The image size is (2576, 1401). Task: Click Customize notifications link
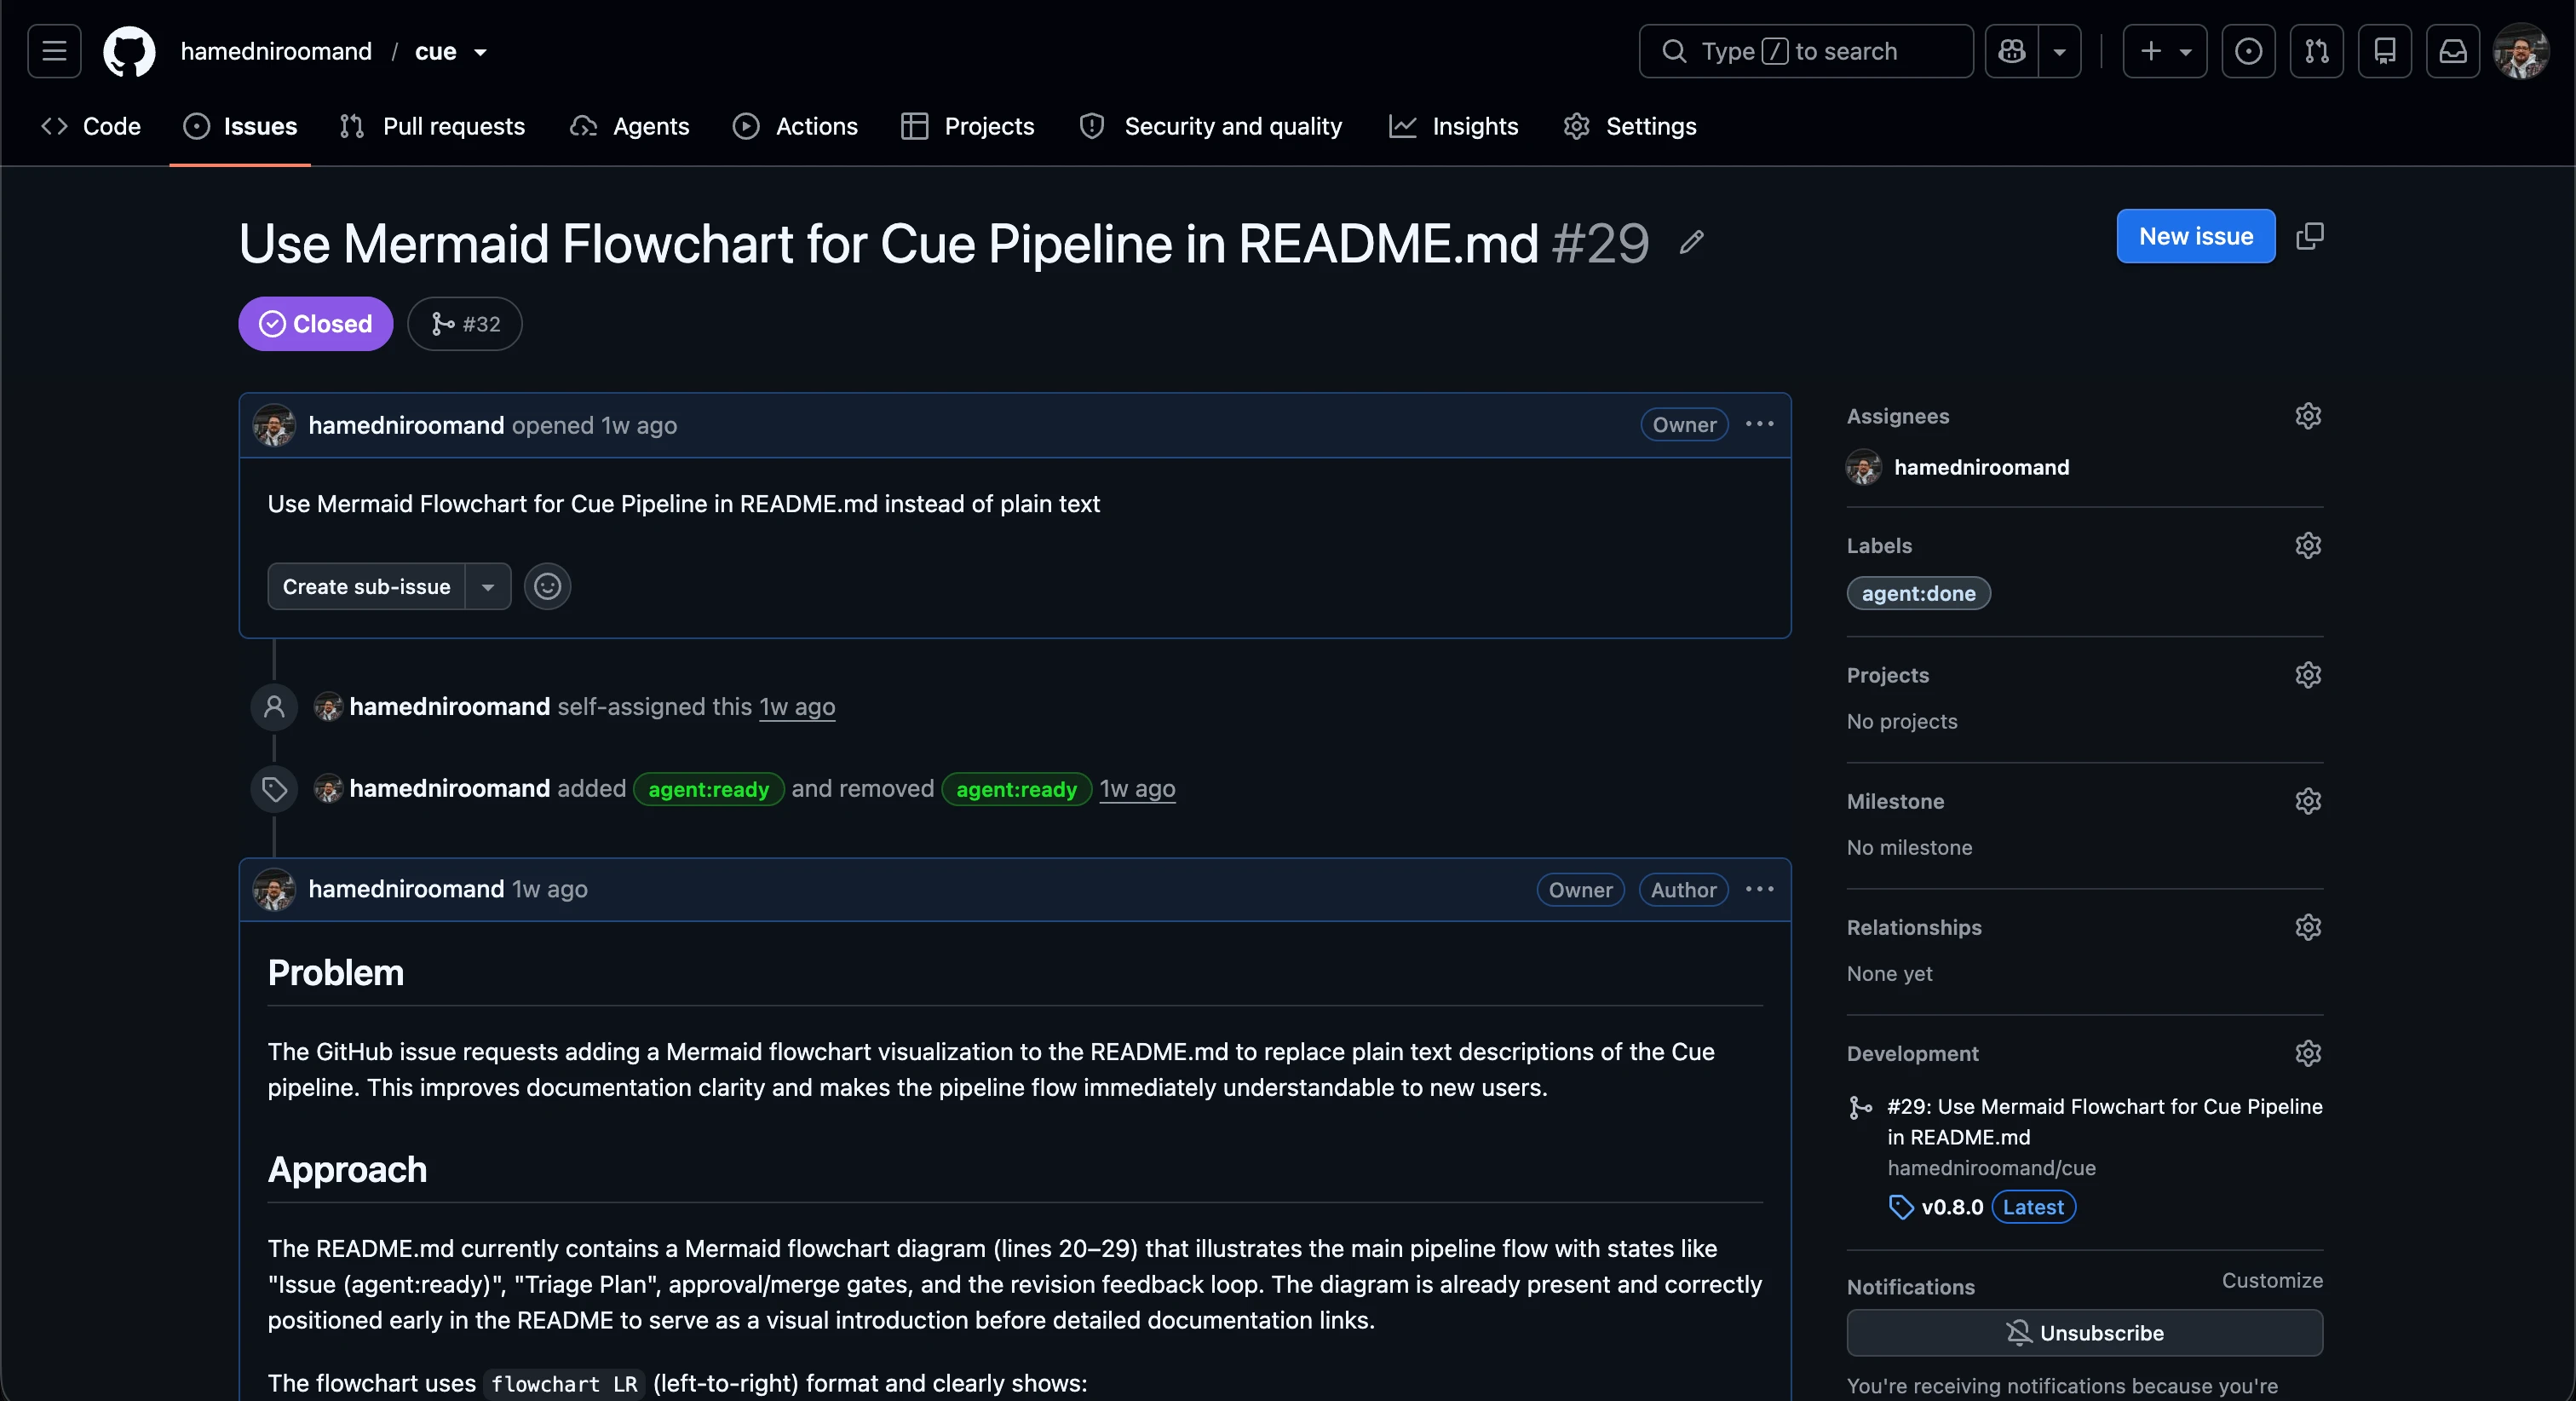pos(2271,1280)
